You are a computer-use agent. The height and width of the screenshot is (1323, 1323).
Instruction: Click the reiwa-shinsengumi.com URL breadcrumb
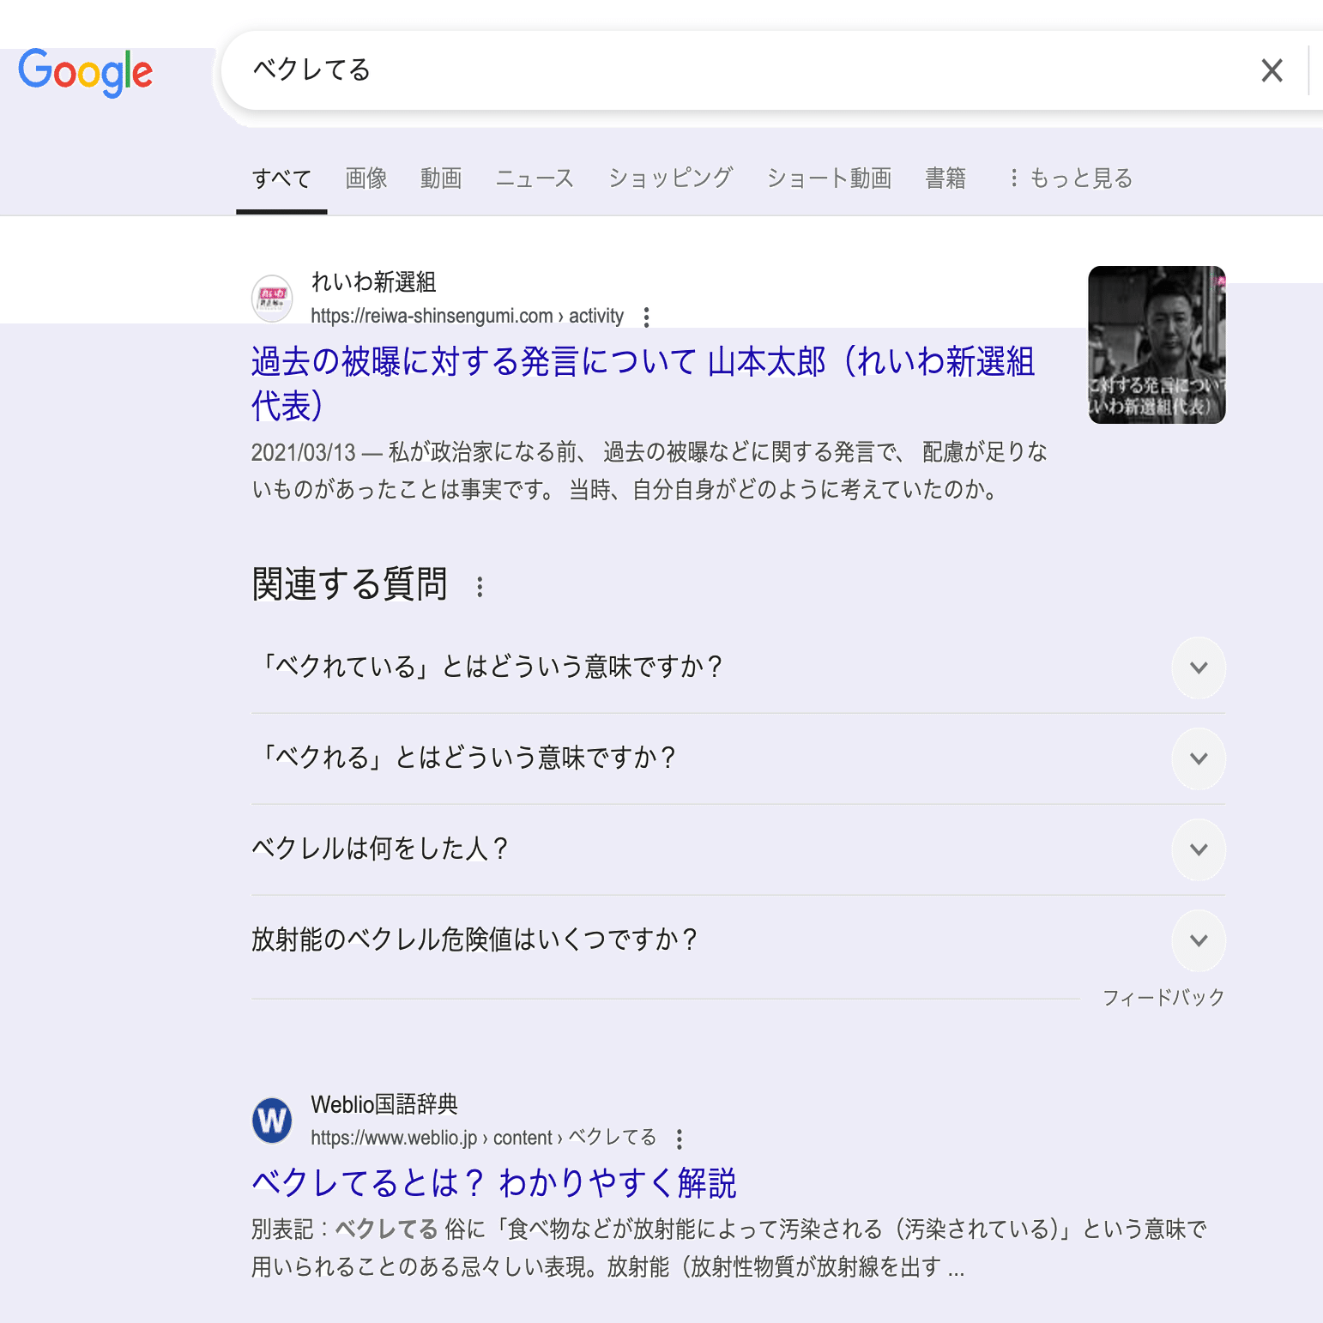coord(467,316)
